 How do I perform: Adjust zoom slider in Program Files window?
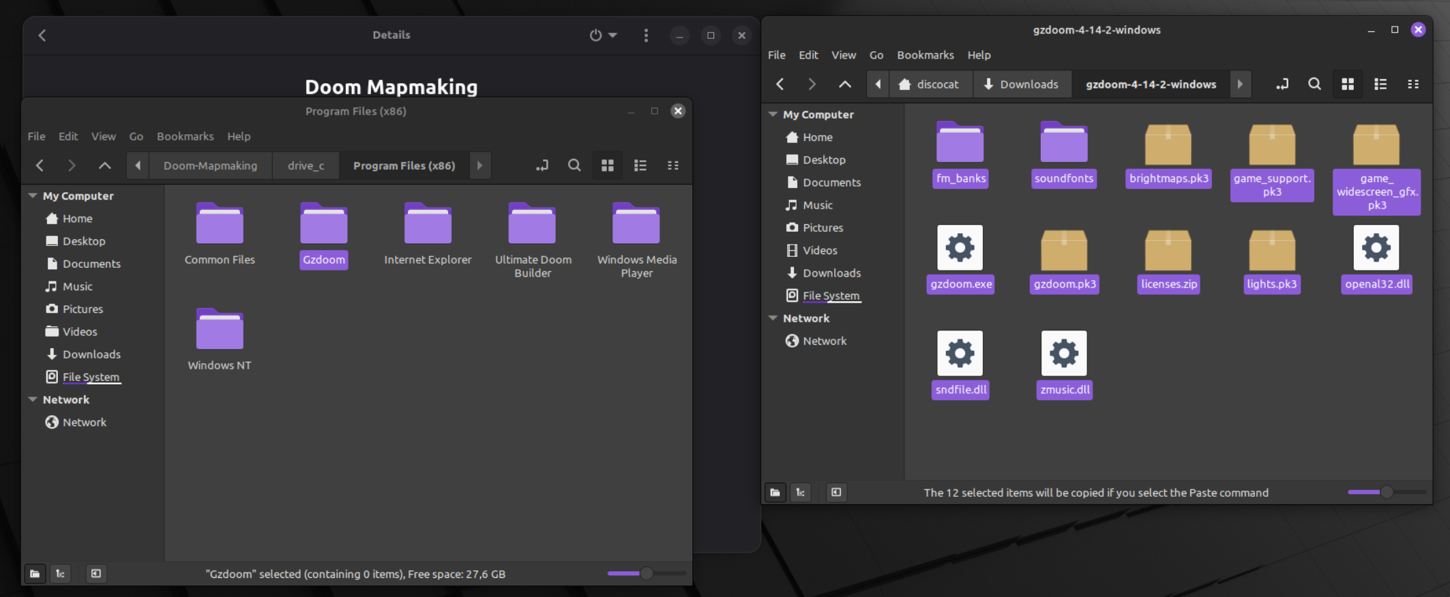tap(645, 574)
